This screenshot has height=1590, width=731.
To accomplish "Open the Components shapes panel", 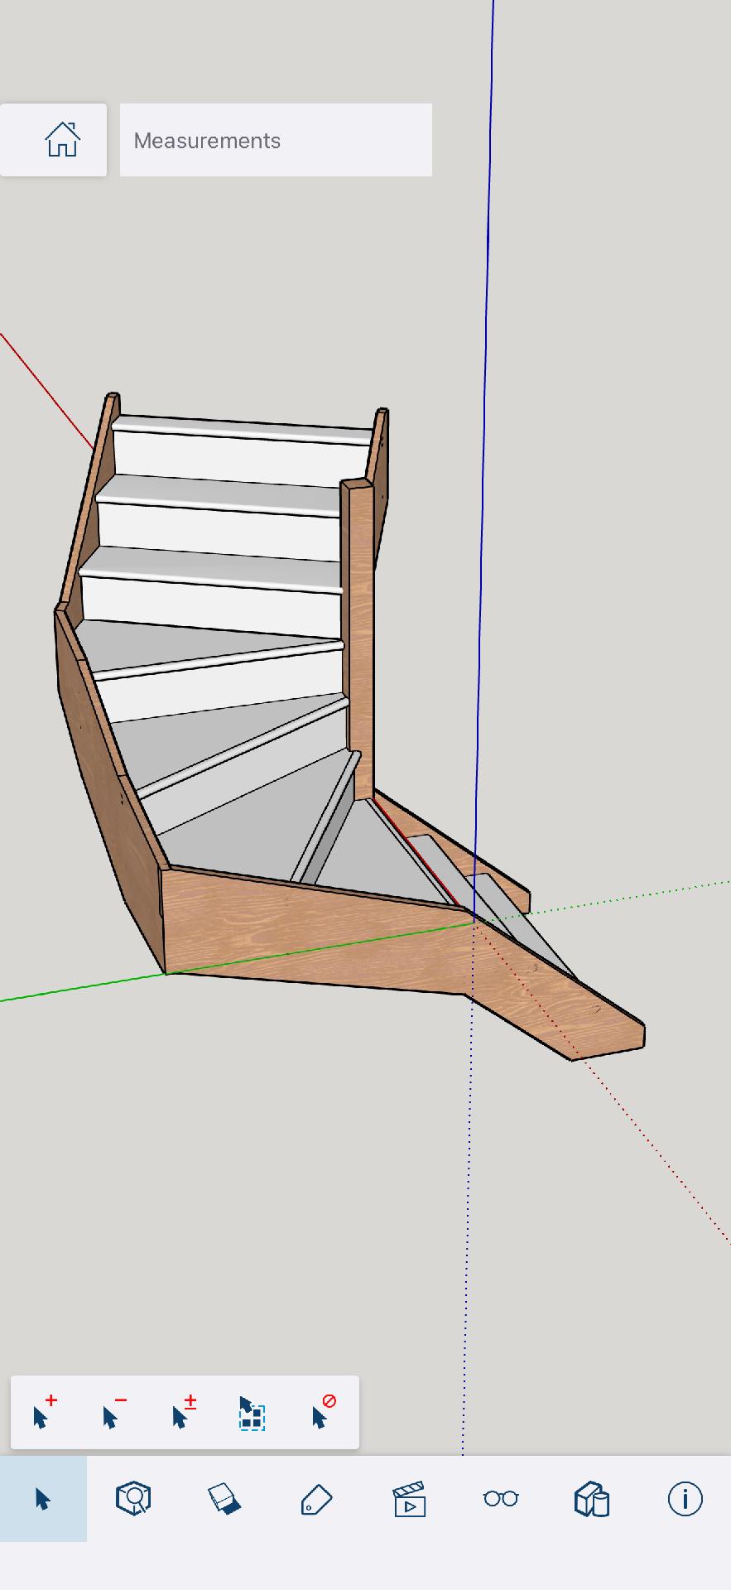I will [x=592, y=1499].
